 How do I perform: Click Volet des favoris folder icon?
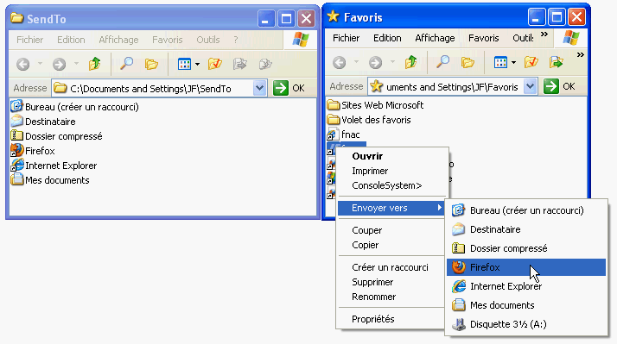[334, 120]
